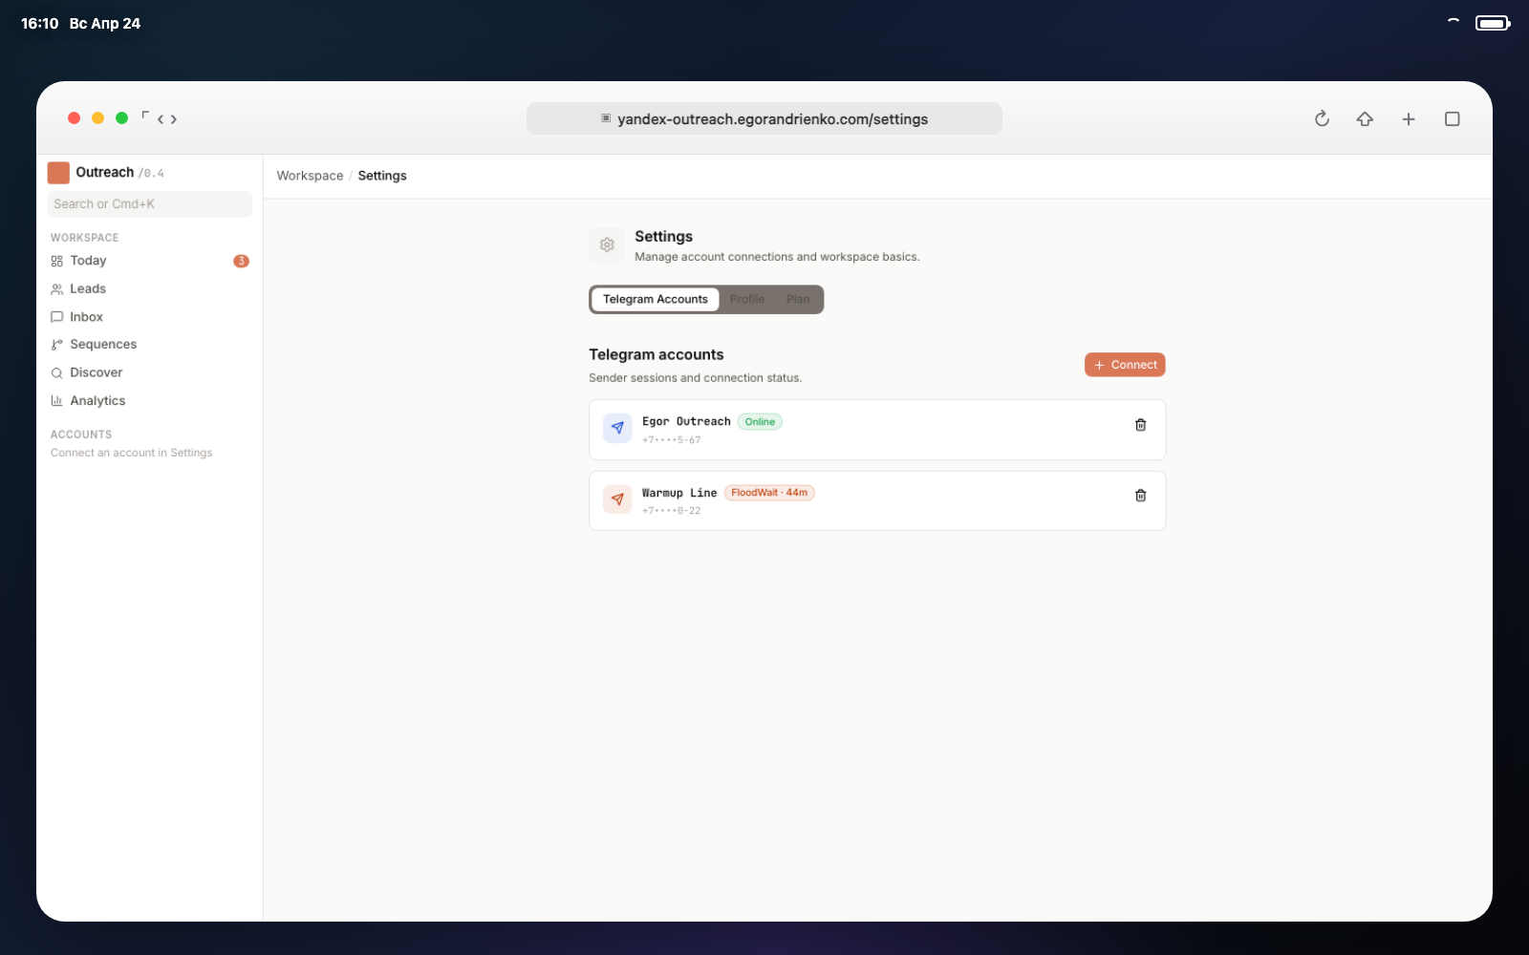Click the 'Manage account connections' description text

click(777, 257)
